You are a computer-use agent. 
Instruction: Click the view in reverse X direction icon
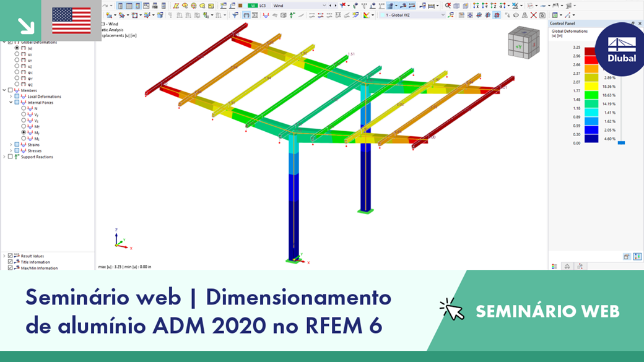click(x=502, y=6)
